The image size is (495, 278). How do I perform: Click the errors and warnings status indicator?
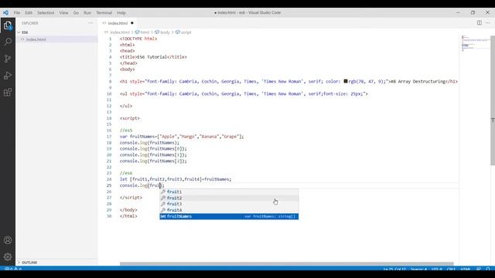point(13,270)
